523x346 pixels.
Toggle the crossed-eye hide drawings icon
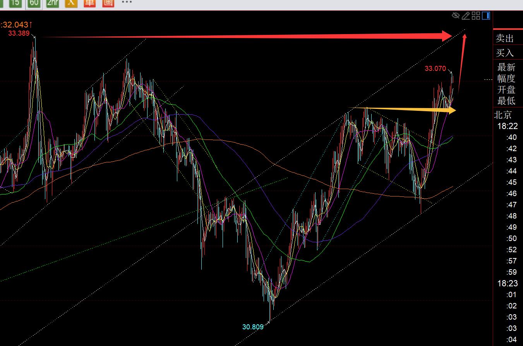456,15
